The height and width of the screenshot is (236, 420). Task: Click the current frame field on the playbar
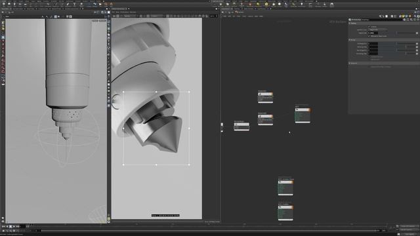[x=23, y=226]
